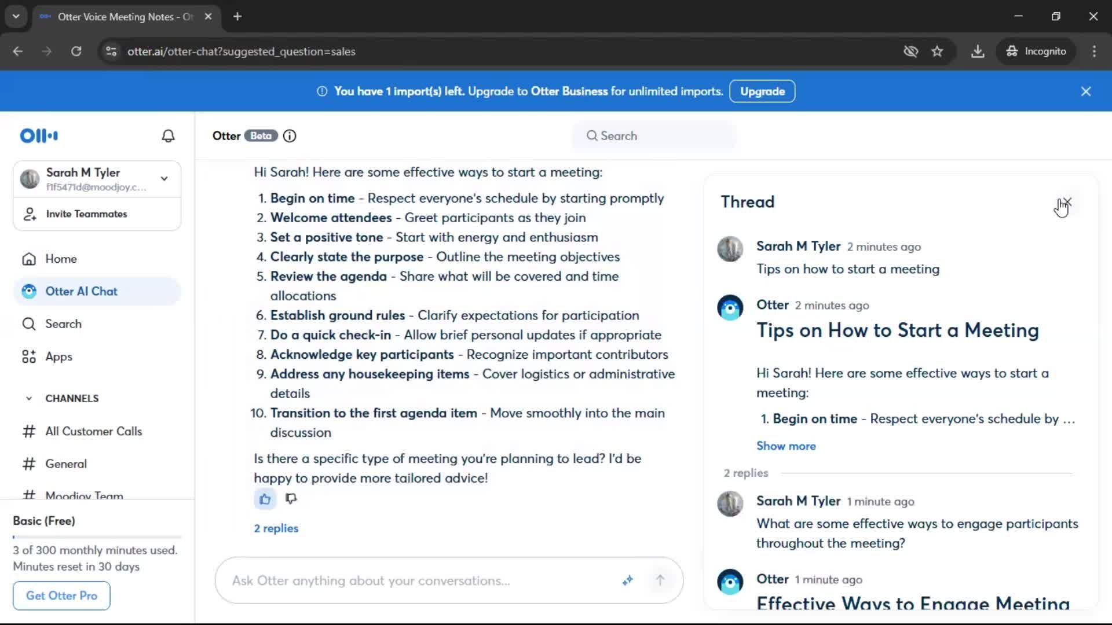
Task: Open a new browser tab
Action: click(237, 17)
